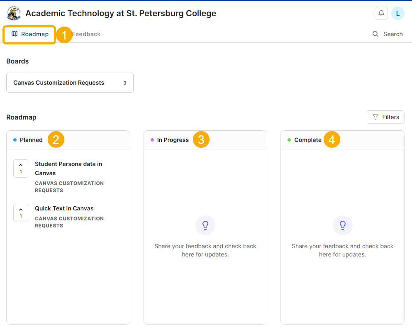The width and height of the screenshot is (412, 332).
Task: Click the notification bell icon
Action: tap(381, 13)
